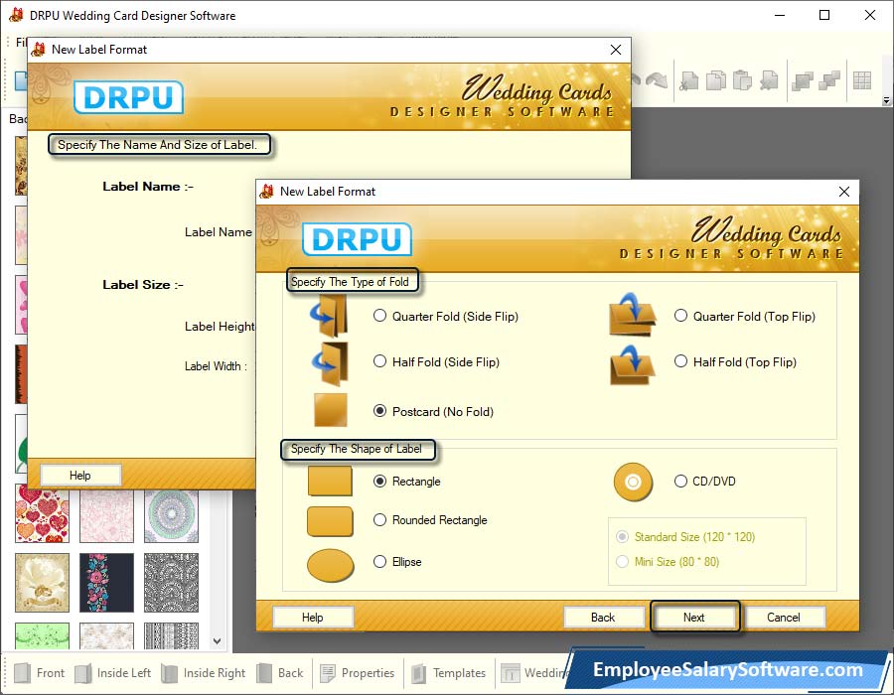Open the Properties tab at the bottom
Viewport: 894px width, 695px height.
point(358,673)
